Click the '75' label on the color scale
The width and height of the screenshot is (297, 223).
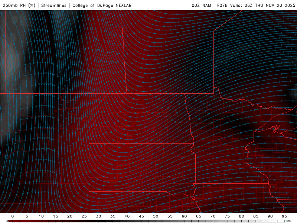click(227, 216)
